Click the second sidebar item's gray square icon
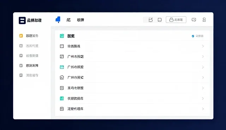Image resolution: width=226 pixels, height=130 pixels. (x=21, y=46)
